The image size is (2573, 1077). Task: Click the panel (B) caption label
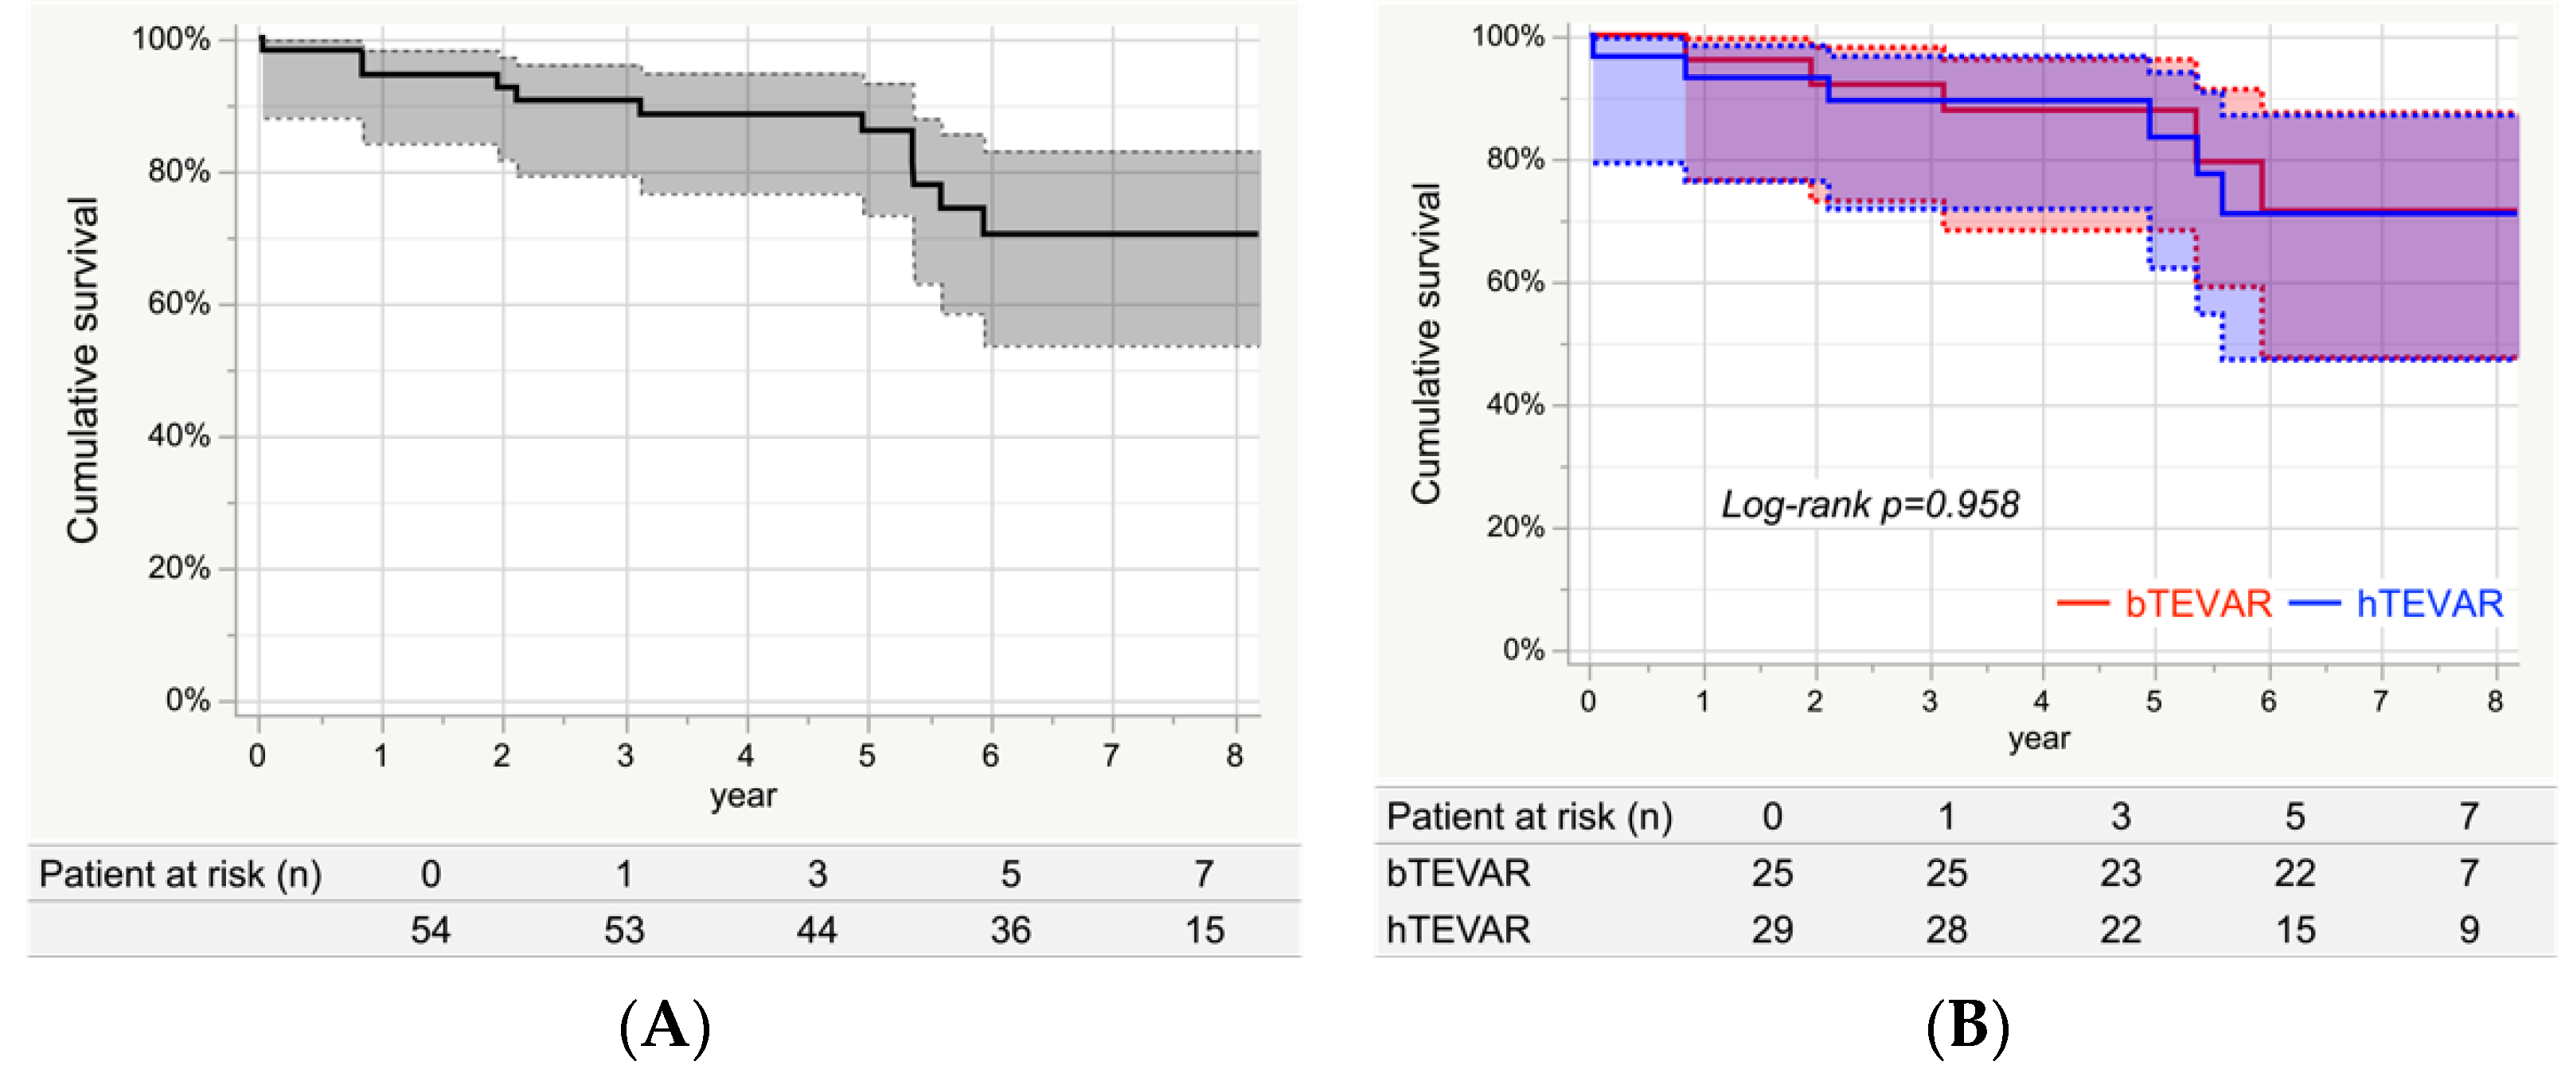tap(1966, 1026)
